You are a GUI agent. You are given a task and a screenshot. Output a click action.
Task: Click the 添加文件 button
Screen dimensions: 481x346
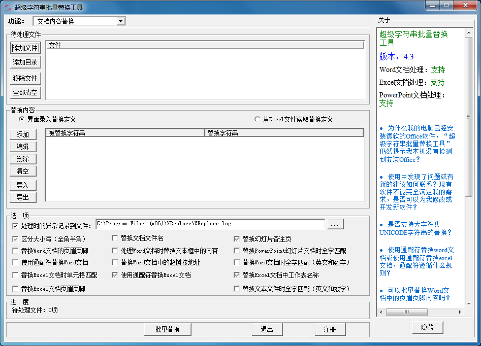(x=25, y=48)
